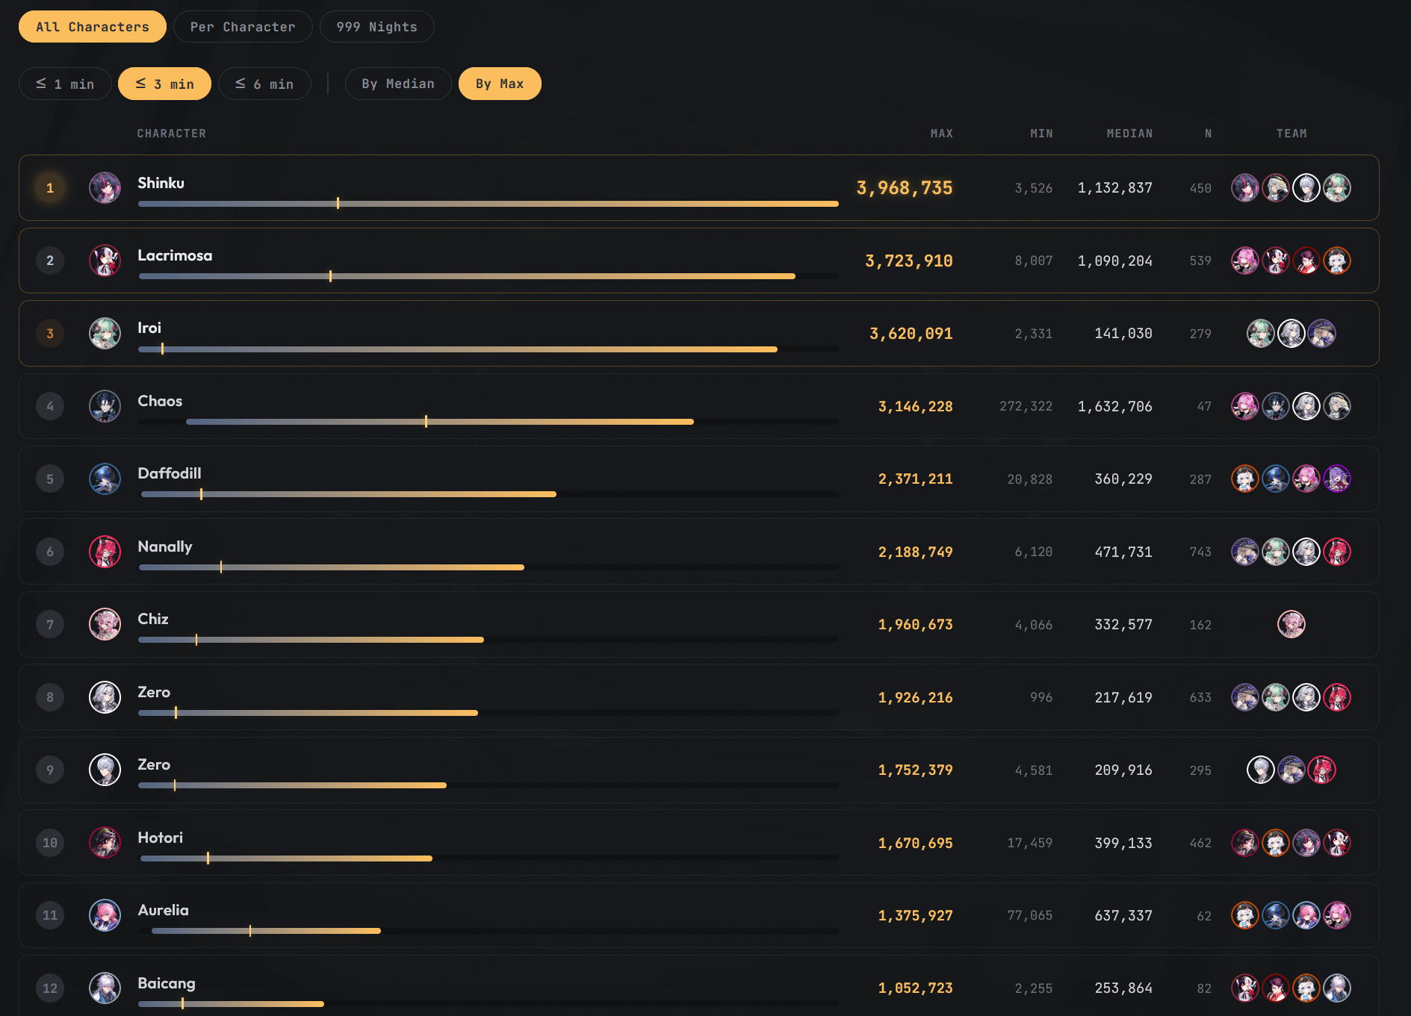Click Lacrimosa's avatar in rank 2 row
1411x1016 pixels.
105,261
